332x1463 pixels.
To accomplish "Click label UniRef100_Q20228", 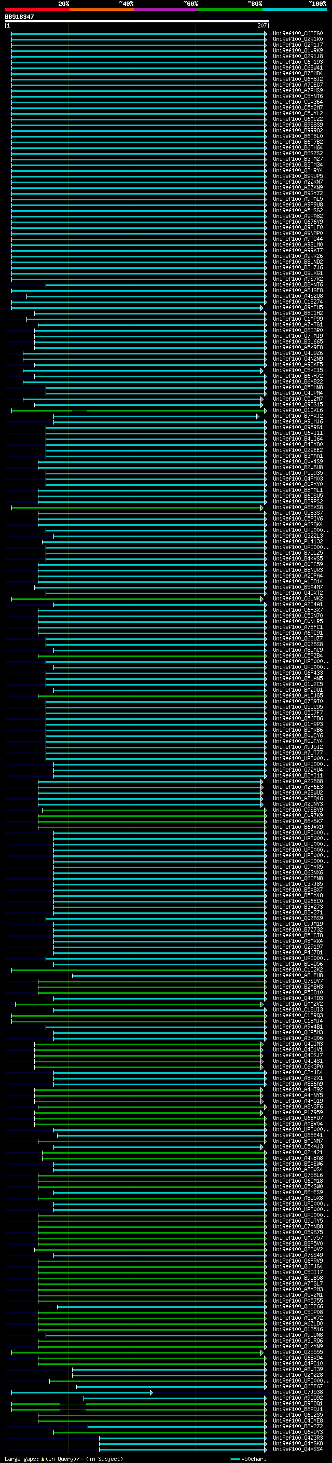I will tap(297, 1375).
